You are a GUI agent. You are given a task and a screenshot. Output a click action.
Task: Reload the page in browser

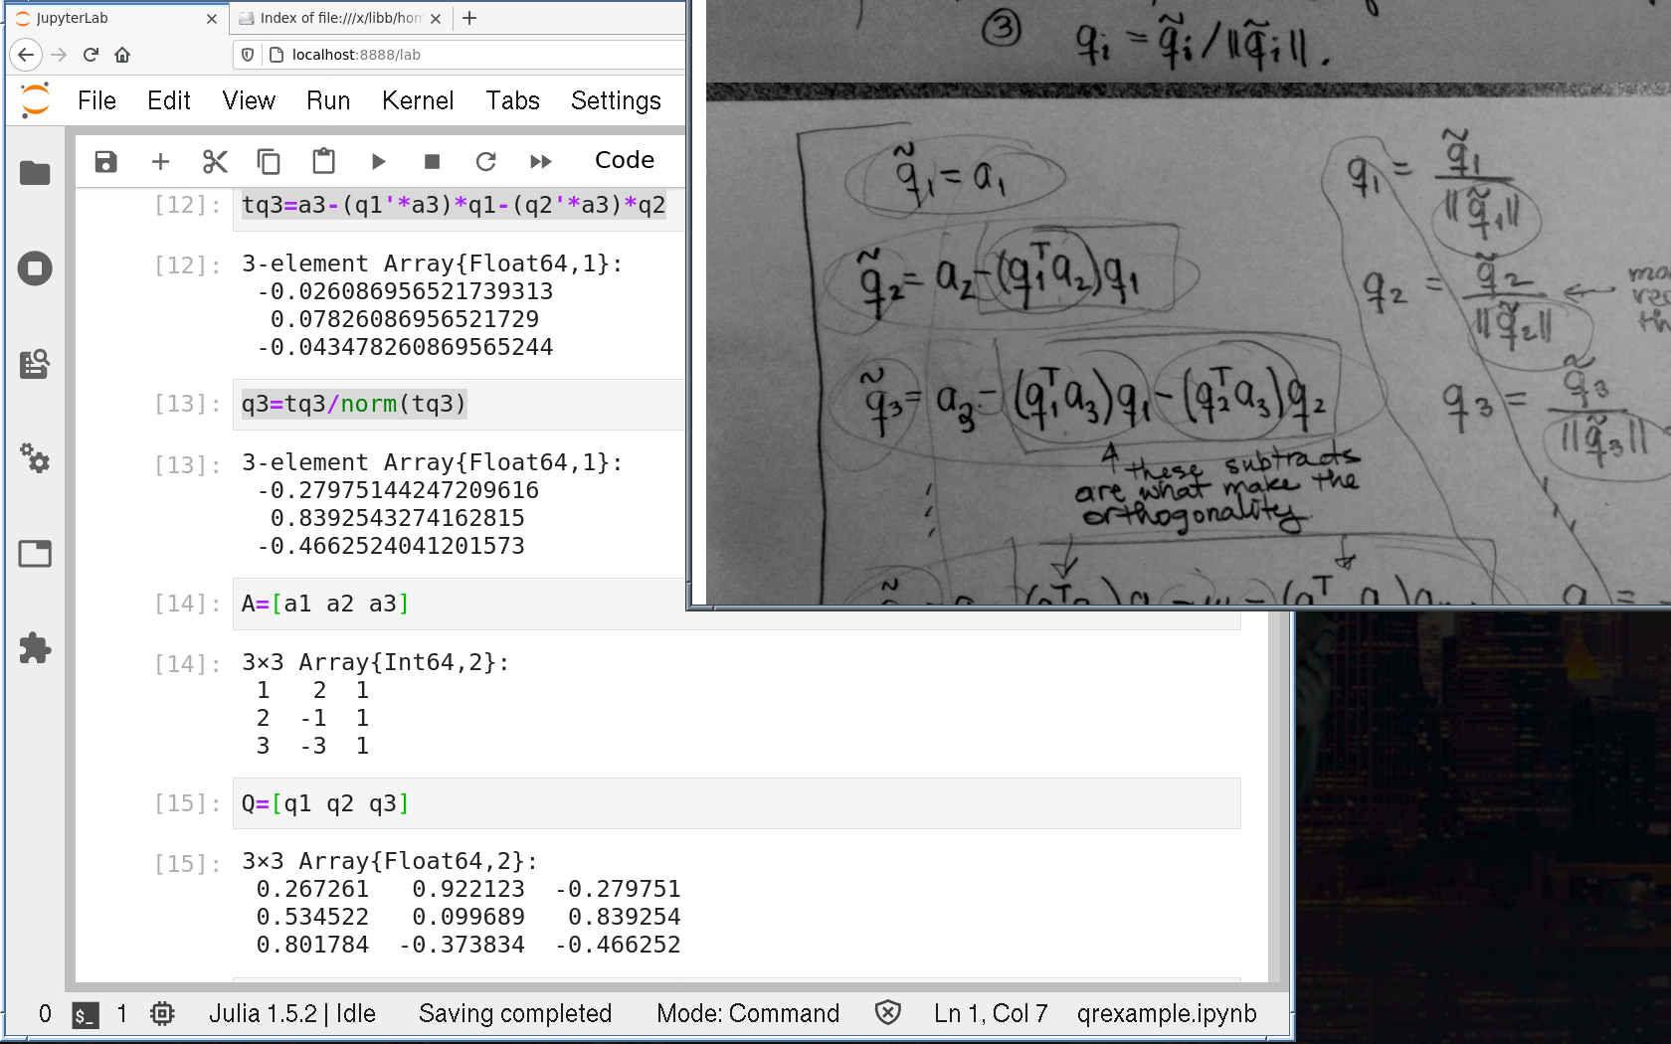point(91,55)
